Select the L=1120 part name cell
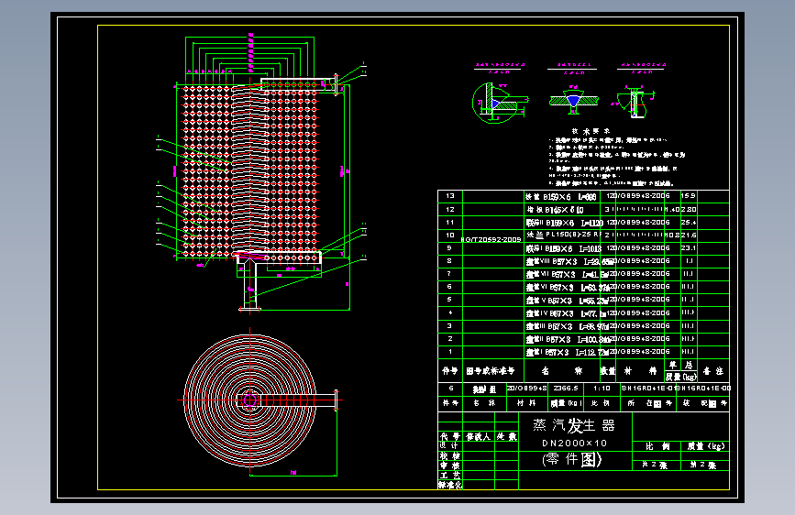The image size is (795, 515). coord(564,223)
